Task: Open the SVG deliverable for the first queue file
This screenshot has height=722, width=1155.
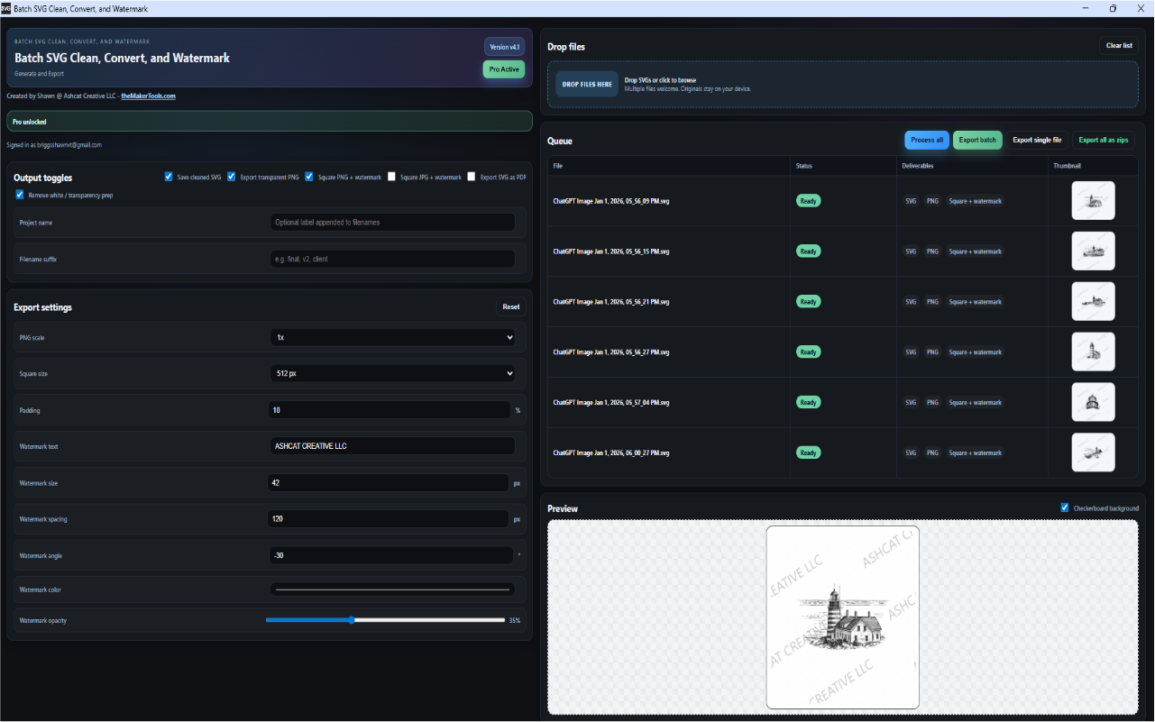Action: click(911, 201)
